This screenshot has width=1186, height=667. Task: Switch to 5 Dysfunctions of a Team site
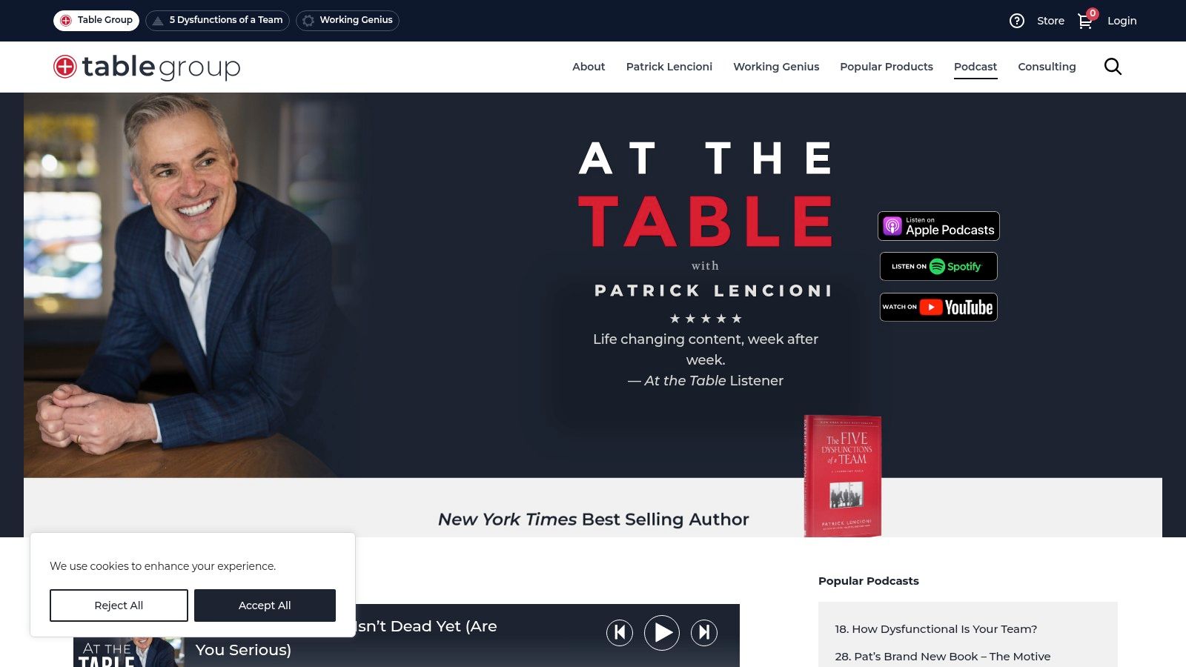coord(217,20)
